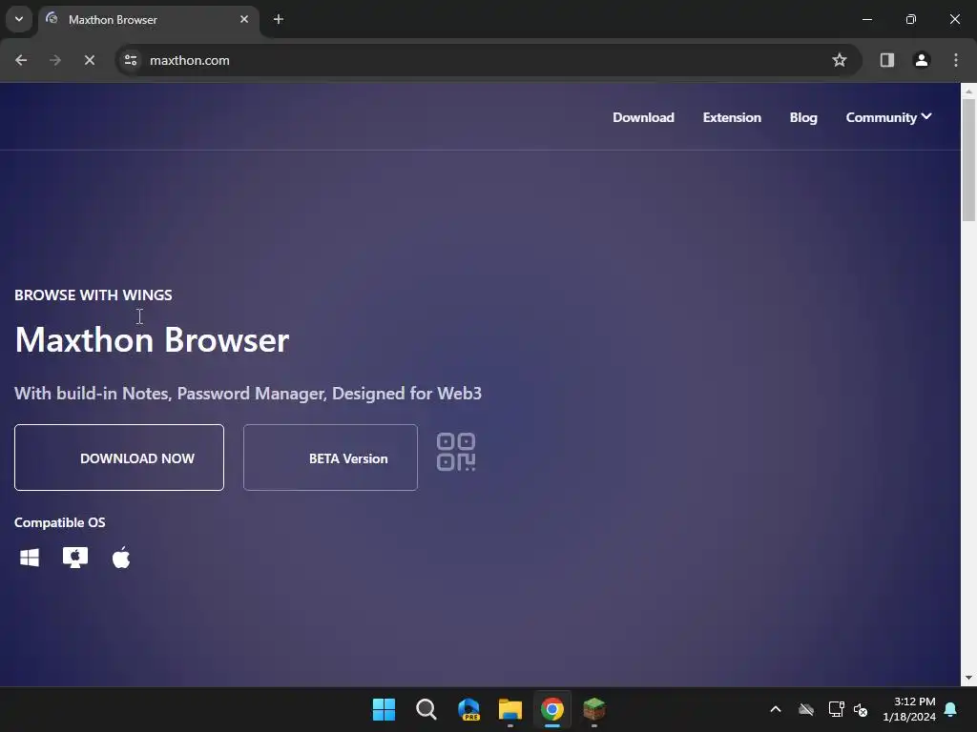977x732 pixels.
Task: Stop loading the page
Action: [x=89, y=60]
